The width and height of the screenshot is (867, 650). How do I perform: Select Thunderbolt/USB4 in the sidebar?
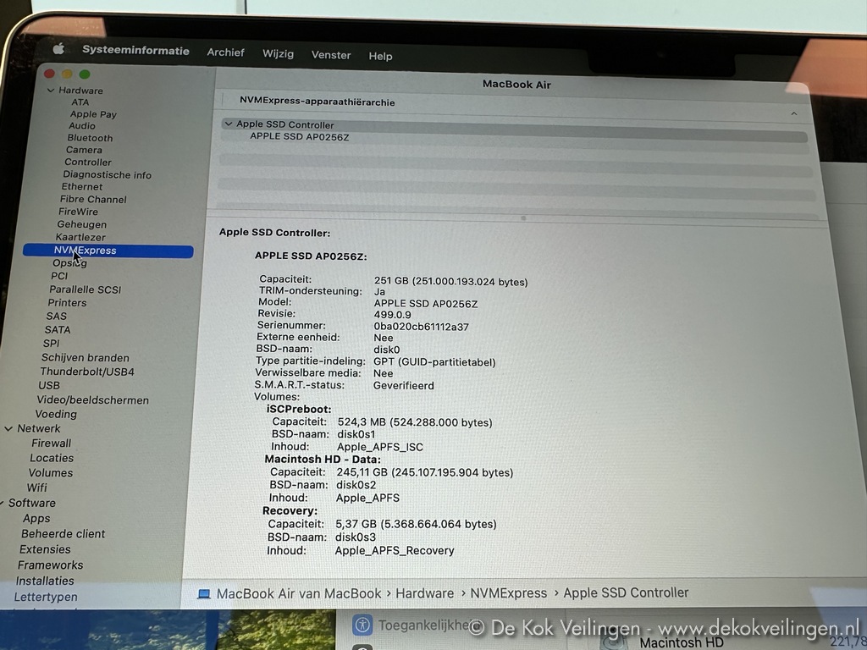(87, 372)
